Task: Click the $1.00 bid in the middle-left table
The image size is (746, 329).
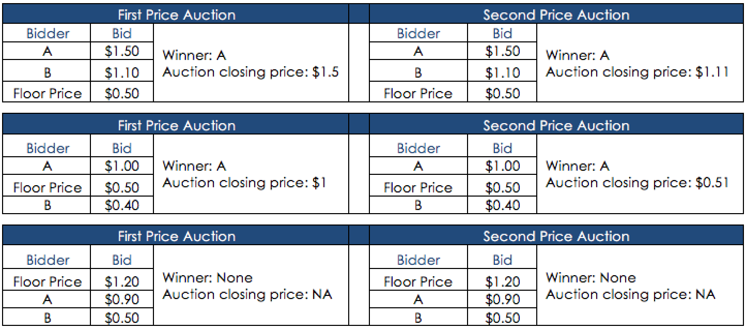Action: point(122,167)
